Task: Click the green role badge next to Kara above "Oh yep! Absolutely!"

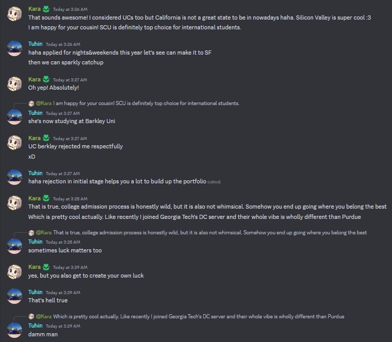Action: (x=47, y=79)
